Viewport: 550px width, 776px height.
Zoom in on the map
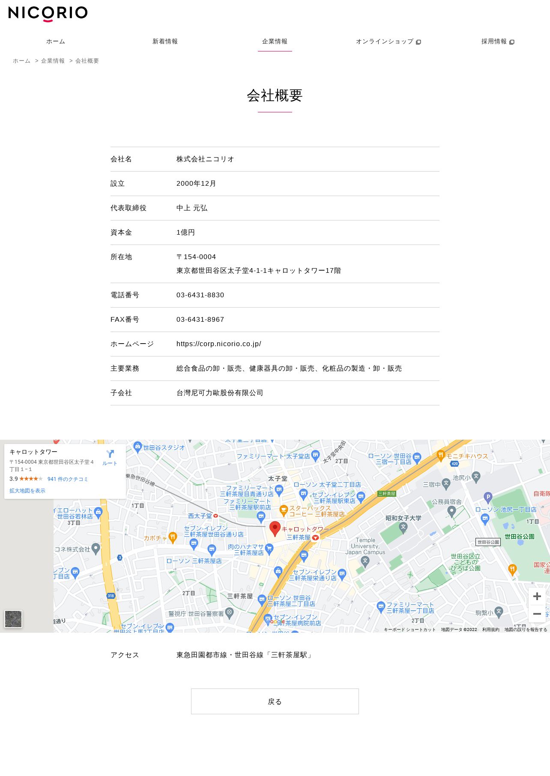point(537,596)
